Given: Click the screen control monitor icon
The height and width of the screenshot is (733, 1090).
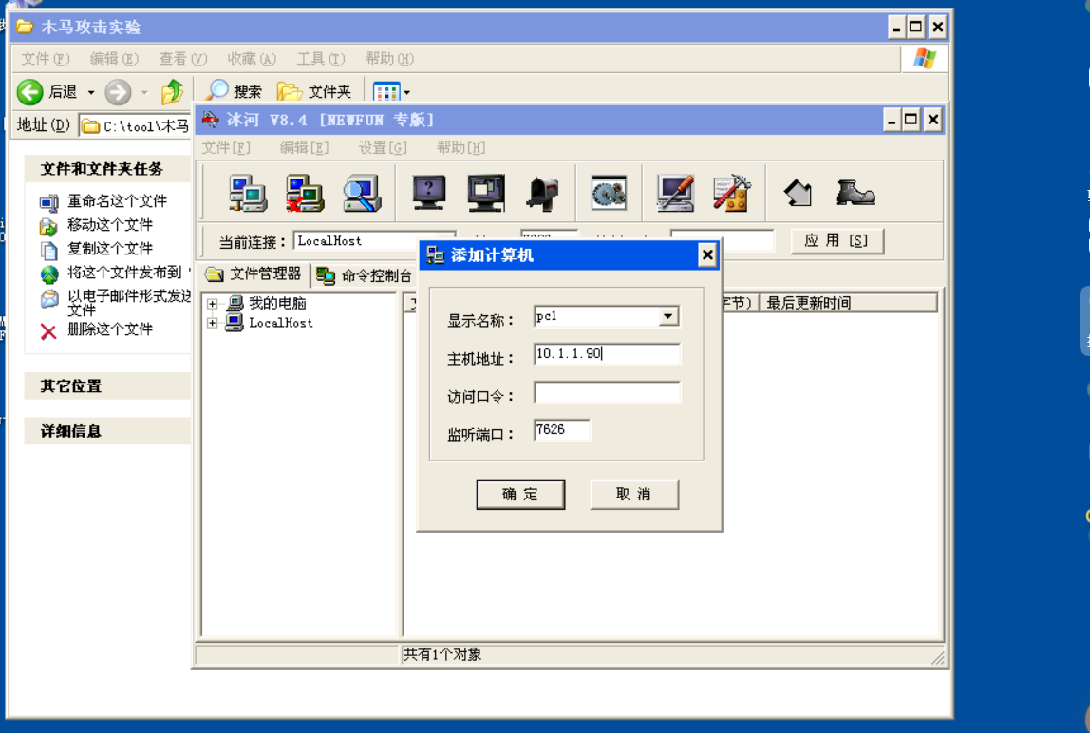Looking at the screenshot, I should (486, 193).
